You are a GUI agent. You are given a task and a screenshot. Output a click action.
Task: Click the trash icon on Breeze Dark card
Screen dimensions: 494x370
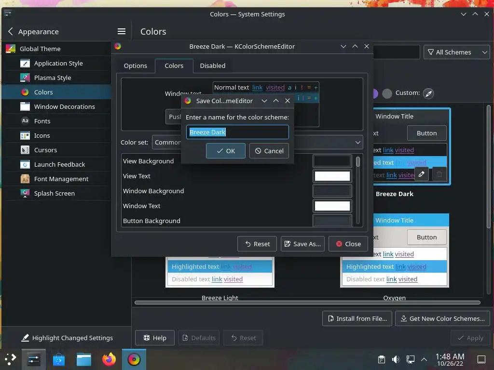[x=439, y=174]
